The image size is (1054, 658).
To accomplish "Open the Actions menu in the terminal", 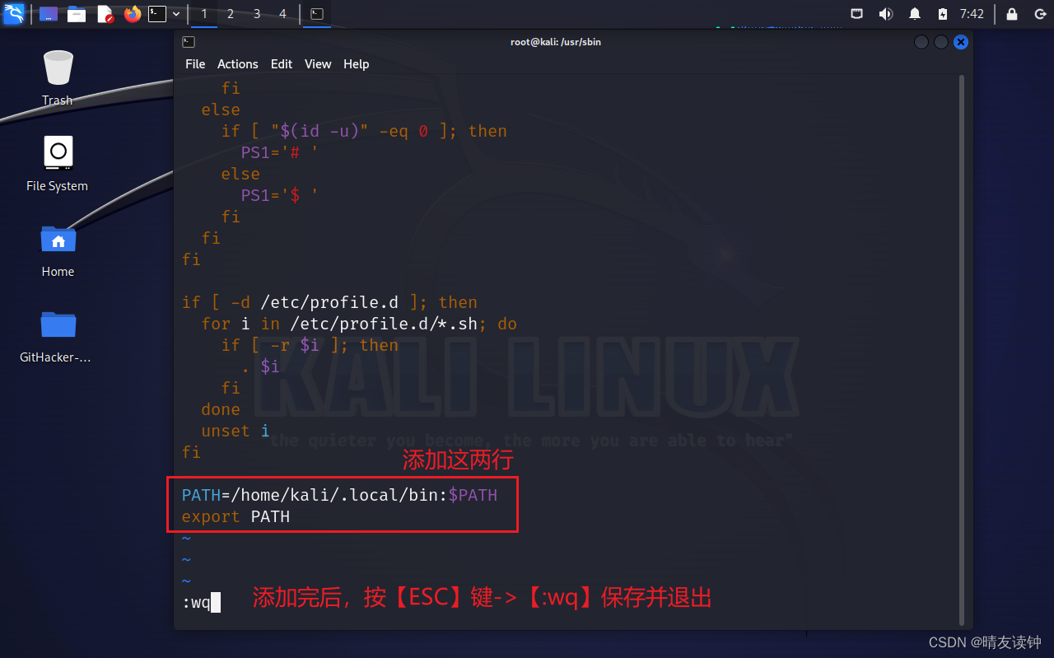I will pos(237,64).
